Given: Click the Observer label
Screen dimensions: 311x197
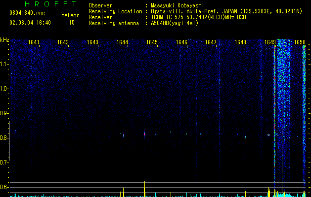Looking at the screenshot, I should point(100,5).
